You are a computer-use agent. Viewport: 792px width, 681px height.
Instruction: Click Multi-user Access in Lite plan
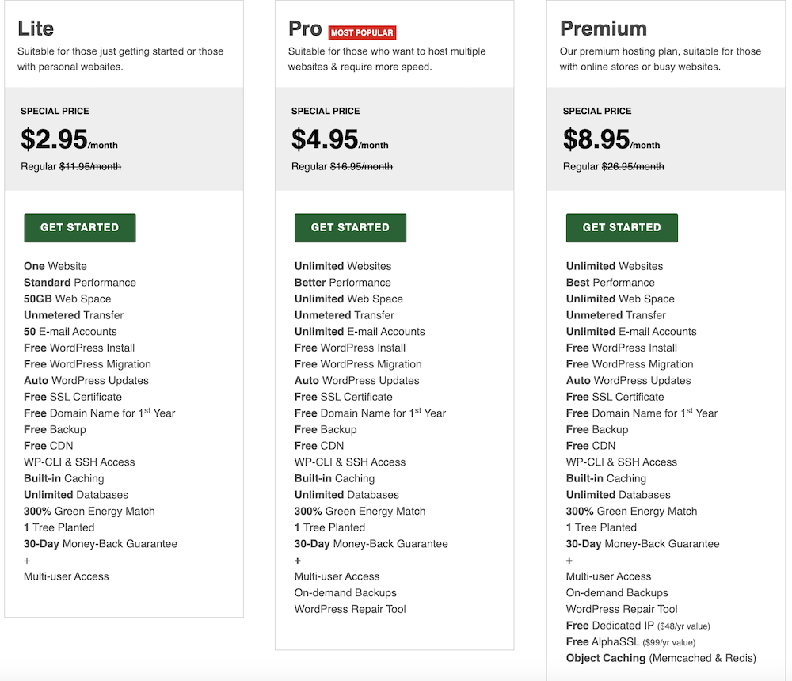(67, 576)
